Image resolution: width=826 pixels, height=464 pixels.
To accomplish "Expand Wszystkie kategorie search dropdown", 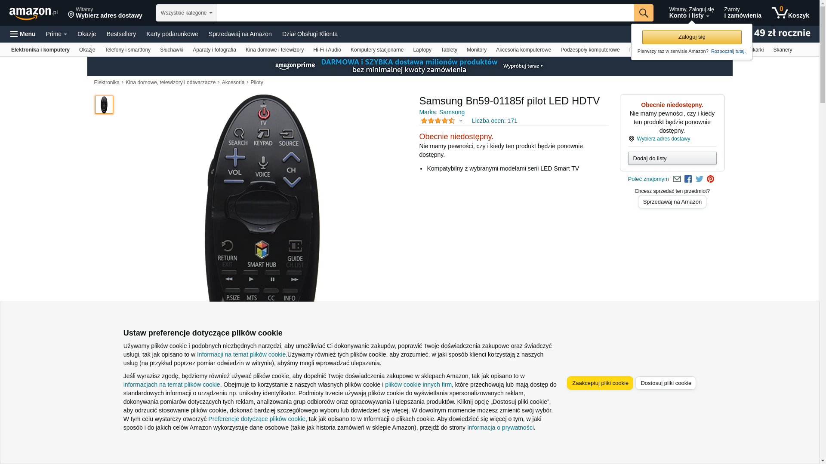I will pyautogui.click(x=186, y=13).
